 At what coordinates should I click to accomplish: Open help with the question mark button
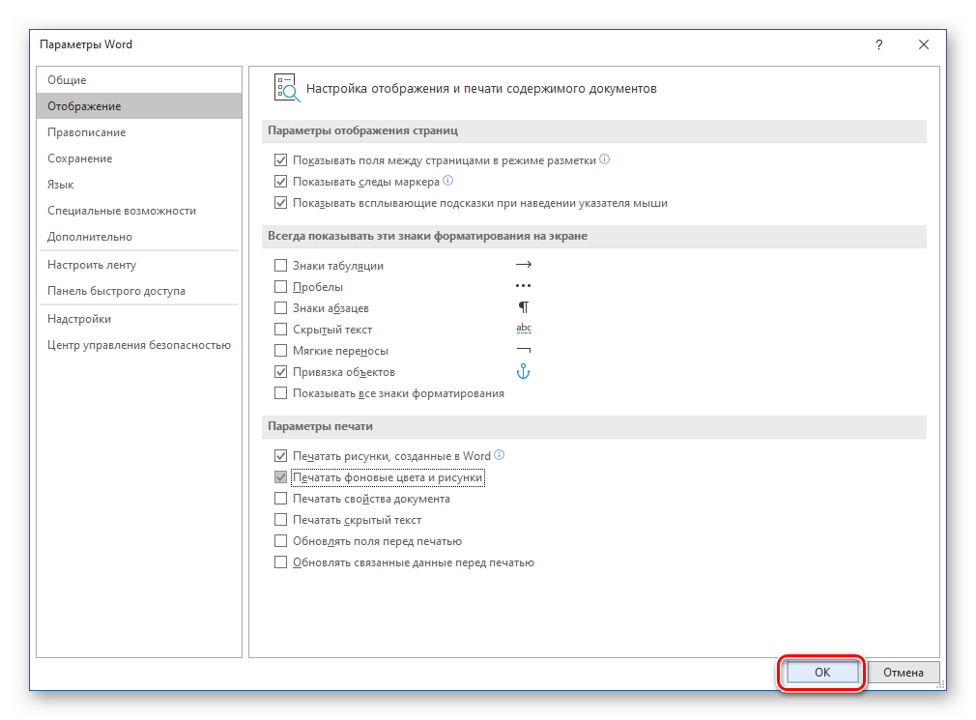(879, 44)
